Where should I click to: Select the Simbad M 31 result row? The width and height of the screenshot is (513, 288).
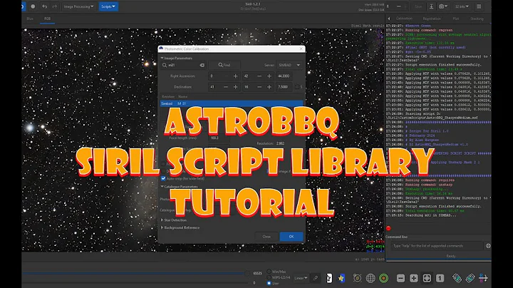click(x=232, y=103)
